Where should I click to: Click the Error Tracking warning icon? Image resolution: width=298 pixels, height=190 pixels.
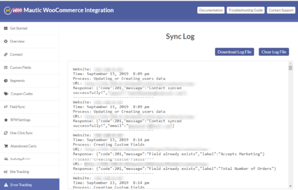(6, 185)
